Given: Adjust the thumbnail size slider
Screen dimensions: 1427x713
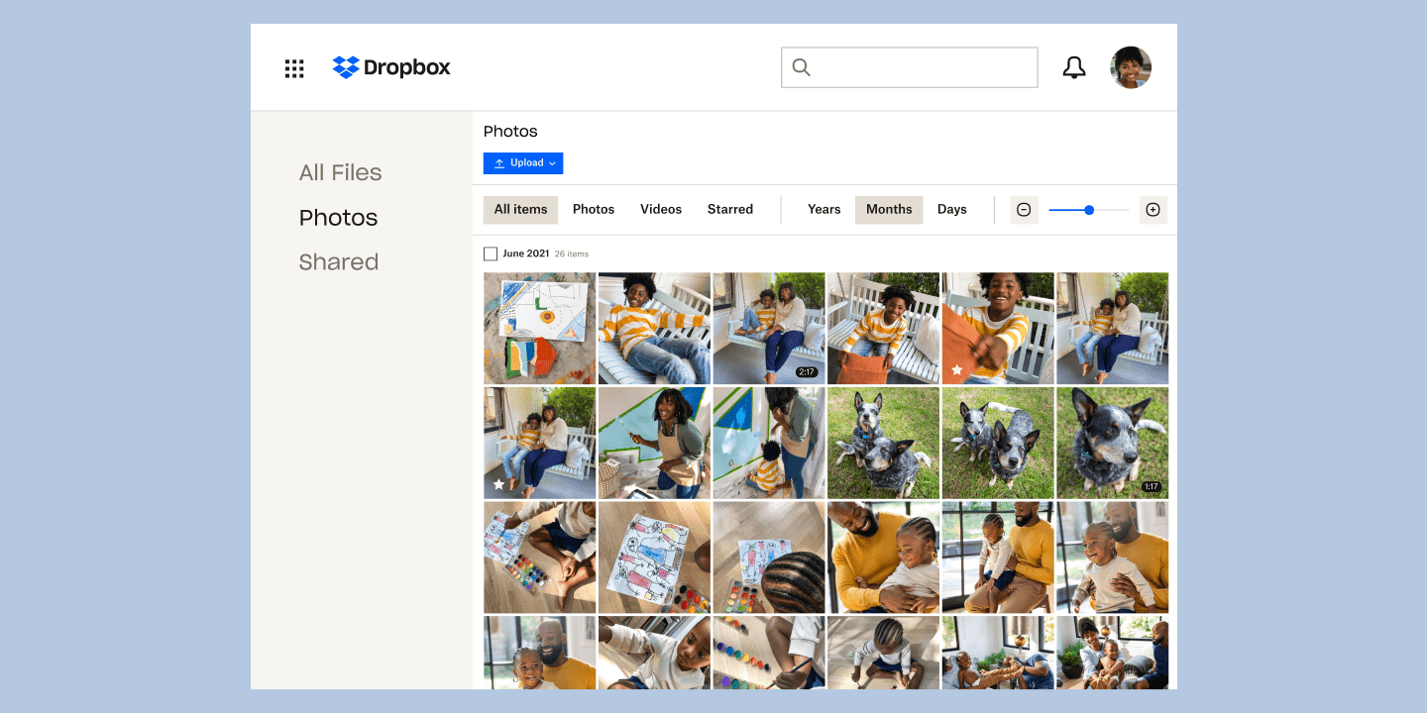Looking at the screenshot, I should pyautogui.click(x=1088, y=209).
